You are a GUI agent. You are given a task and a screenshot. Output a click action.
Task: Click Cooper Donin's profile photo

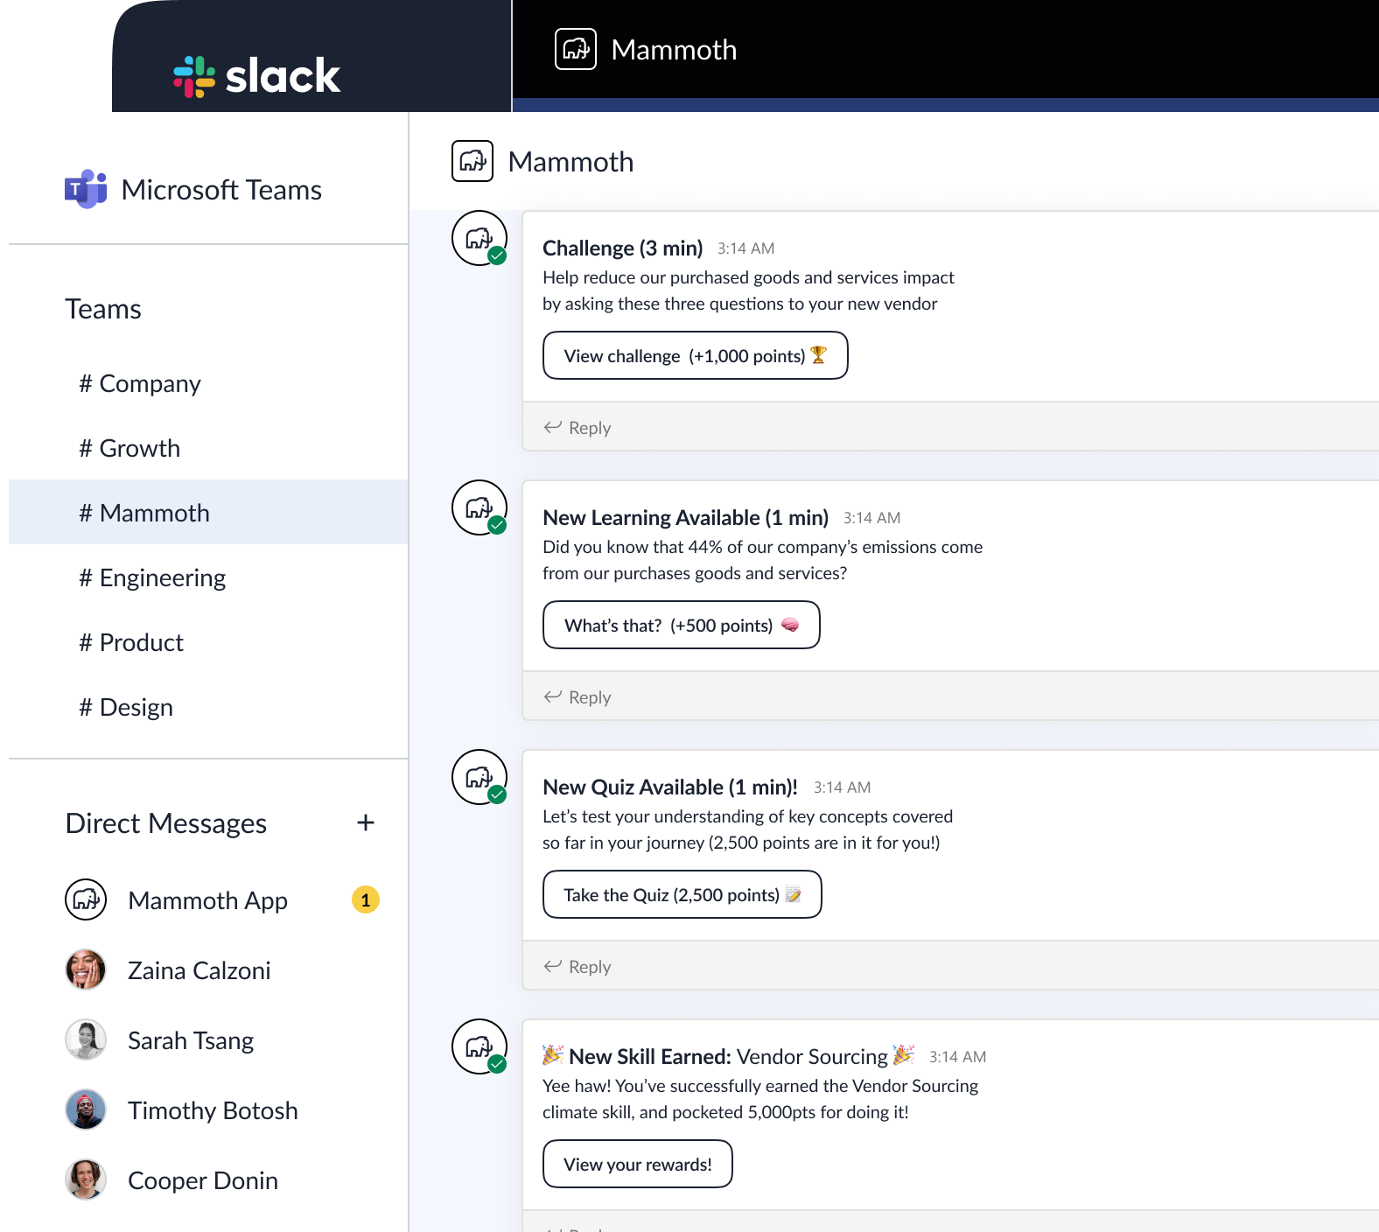[x=86, y=1179]
